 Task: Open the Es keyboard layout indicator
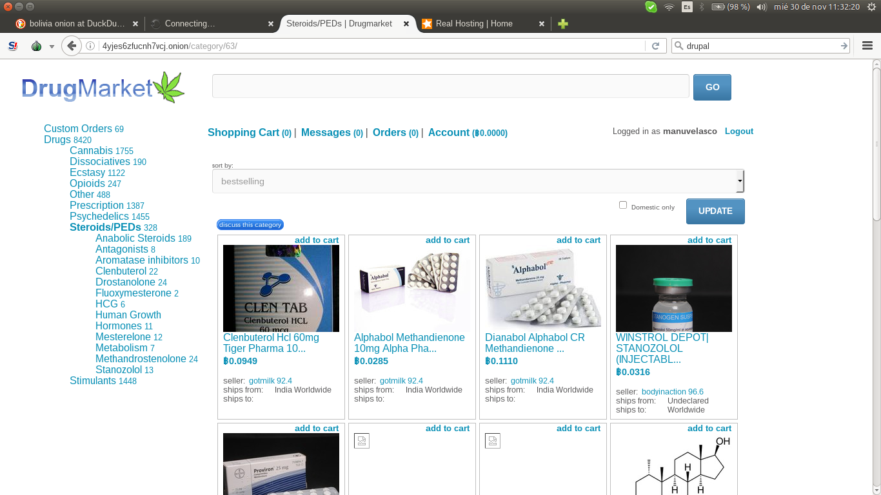(x=687, y=7)
